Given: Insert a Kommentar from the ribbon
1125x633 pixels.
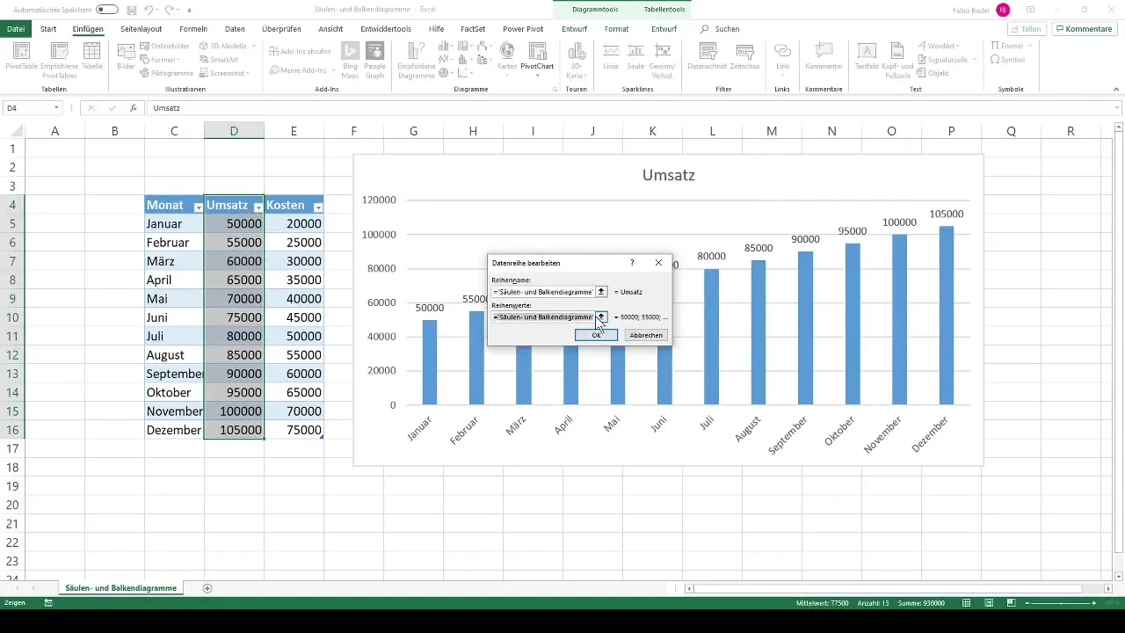Looking at the screenshot, I should click(x=824, y=58).
